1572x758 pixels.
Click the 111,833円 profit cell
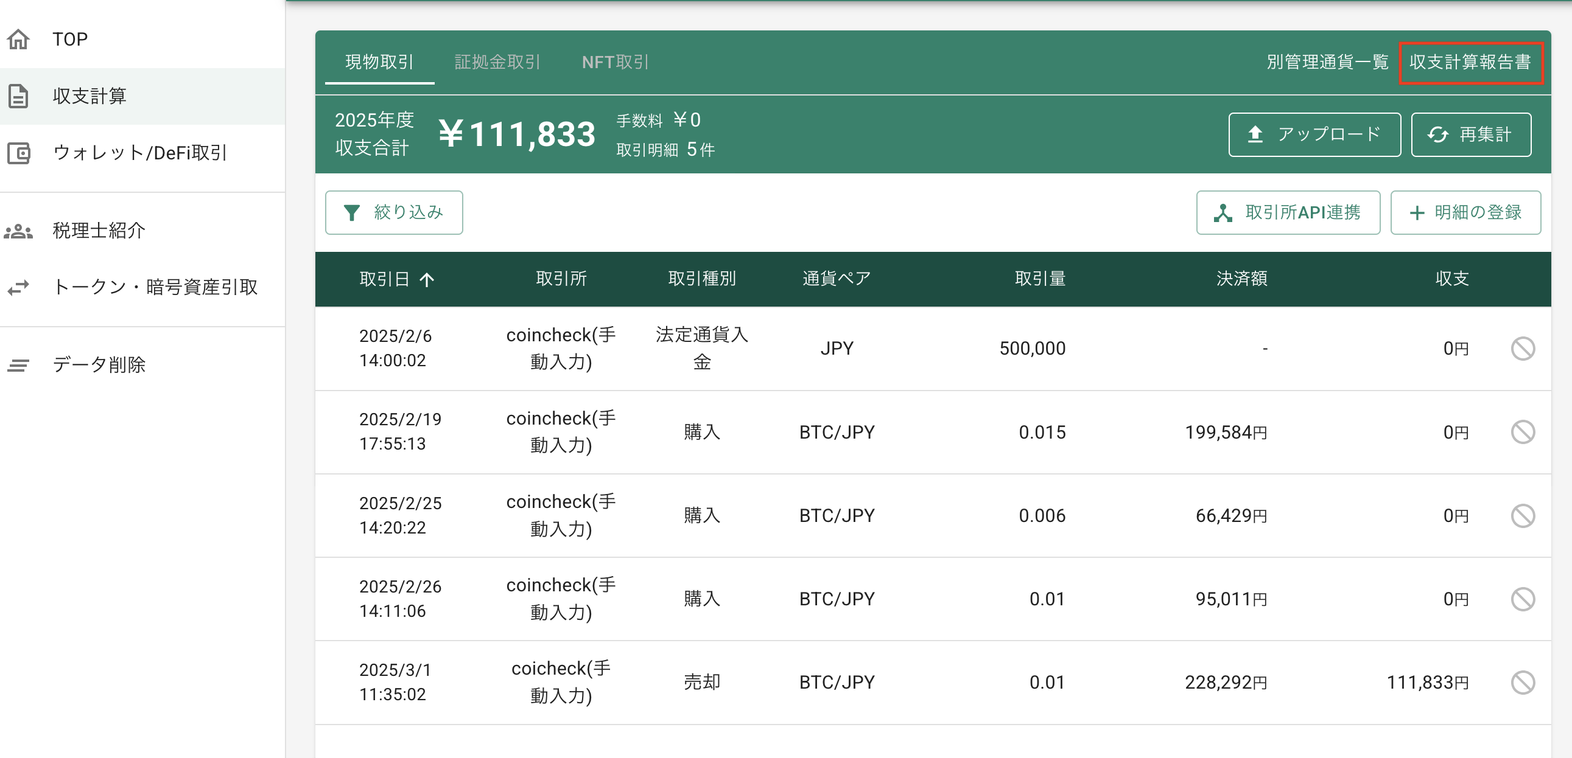[1427, 683]
